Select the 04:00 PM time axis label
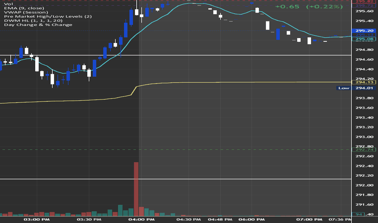Viewport: 378px width, 223px height. click(x=142, y=219)
